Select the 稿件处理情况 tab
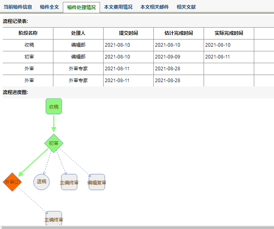Viewport: 274px width, 229px height. (81, 8)
